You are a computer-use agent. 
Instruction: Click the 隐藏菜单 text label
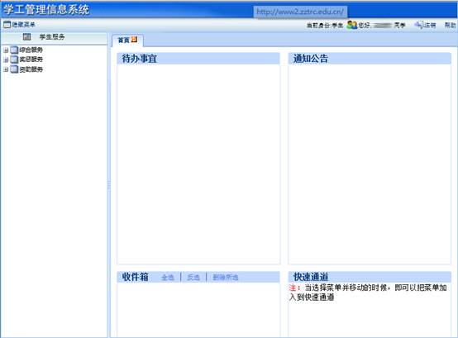pos(23,25)
